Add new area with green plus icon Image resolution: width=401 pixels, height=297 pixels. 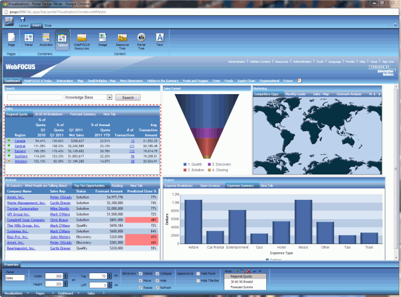click(237, 271)
